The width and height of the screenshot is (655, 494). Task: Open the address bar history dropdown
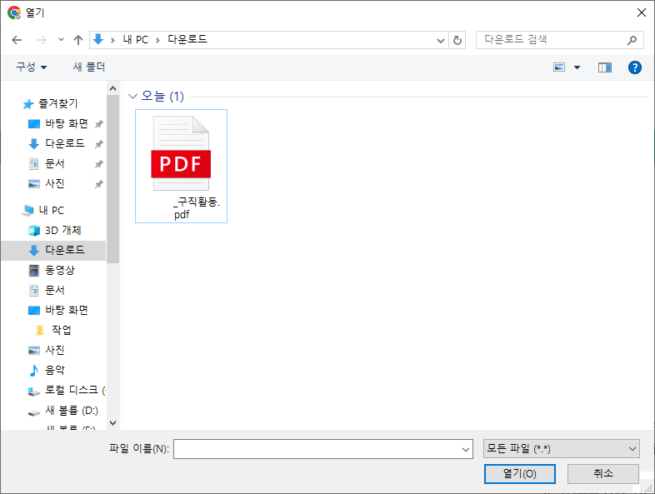click(440, 41)
